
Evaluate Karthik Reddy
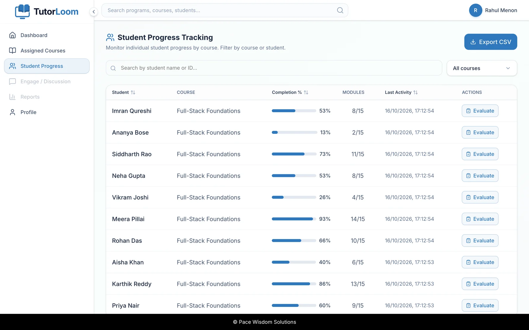tap(480, 284)
